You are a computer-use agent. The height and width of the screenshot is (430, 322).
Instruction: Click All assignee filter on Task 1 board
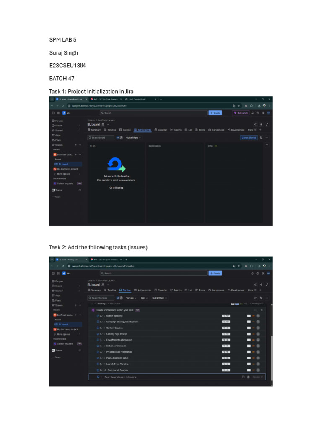(118, 138)
